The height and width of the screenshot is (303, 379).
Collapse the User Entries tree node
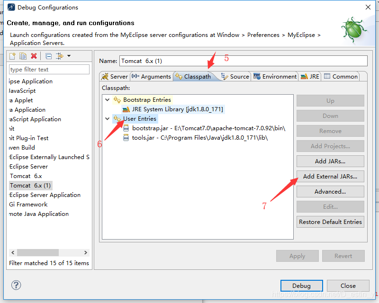108,119
